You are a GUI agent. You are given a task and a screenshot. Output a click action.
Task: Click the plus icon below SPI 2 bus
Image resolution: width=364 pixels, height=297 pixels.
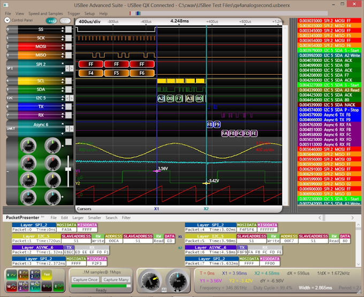(62, 73)
